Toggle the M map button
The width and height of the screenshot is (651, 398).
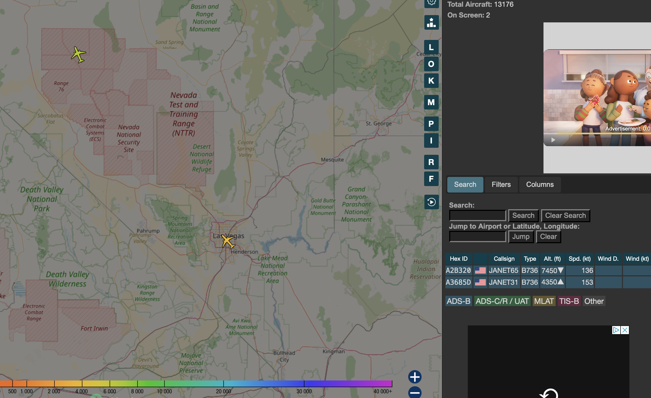click(431, 102)
